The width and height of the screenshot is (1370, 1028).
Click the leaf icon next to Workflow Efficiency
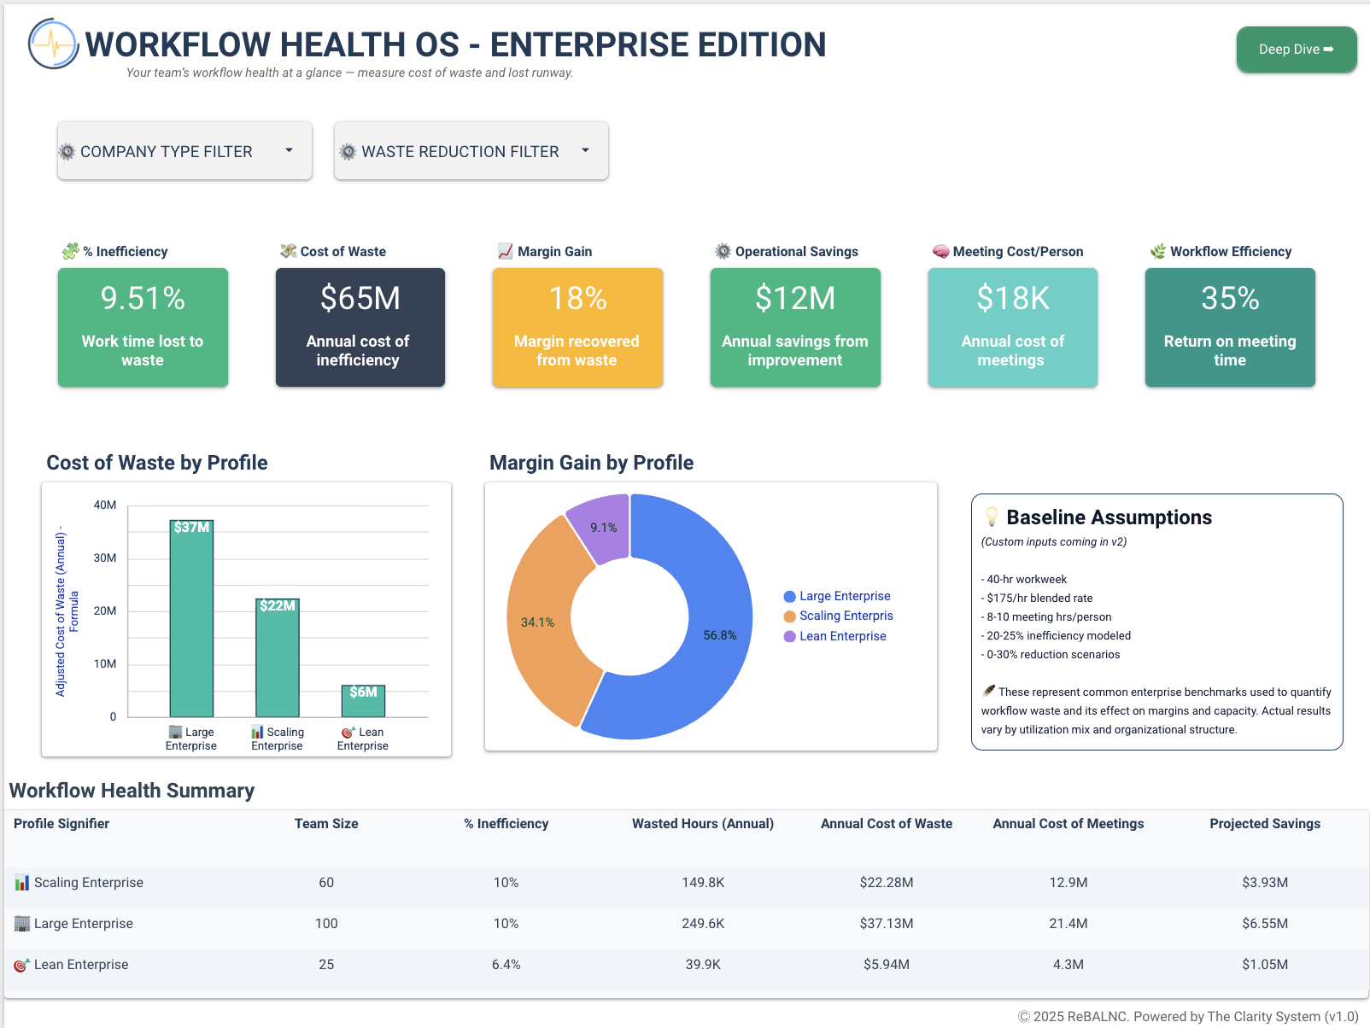point(1157,250)
